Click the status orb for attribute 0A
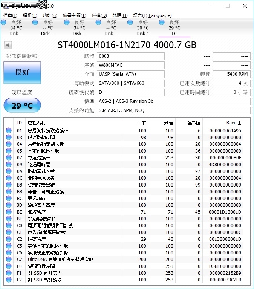 pyautogui.click(x=9, y=171)
